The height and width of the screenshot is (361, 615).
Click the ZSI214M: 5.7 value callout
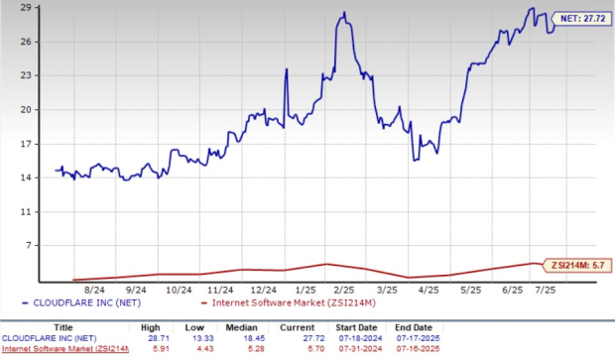pos(578,266)
